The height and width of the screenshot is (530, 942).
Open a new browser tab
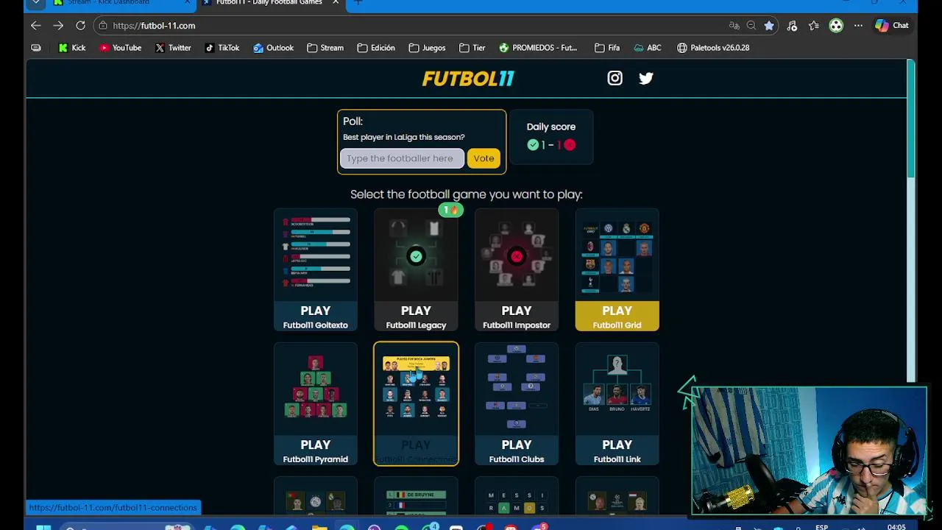pos(358,3)
